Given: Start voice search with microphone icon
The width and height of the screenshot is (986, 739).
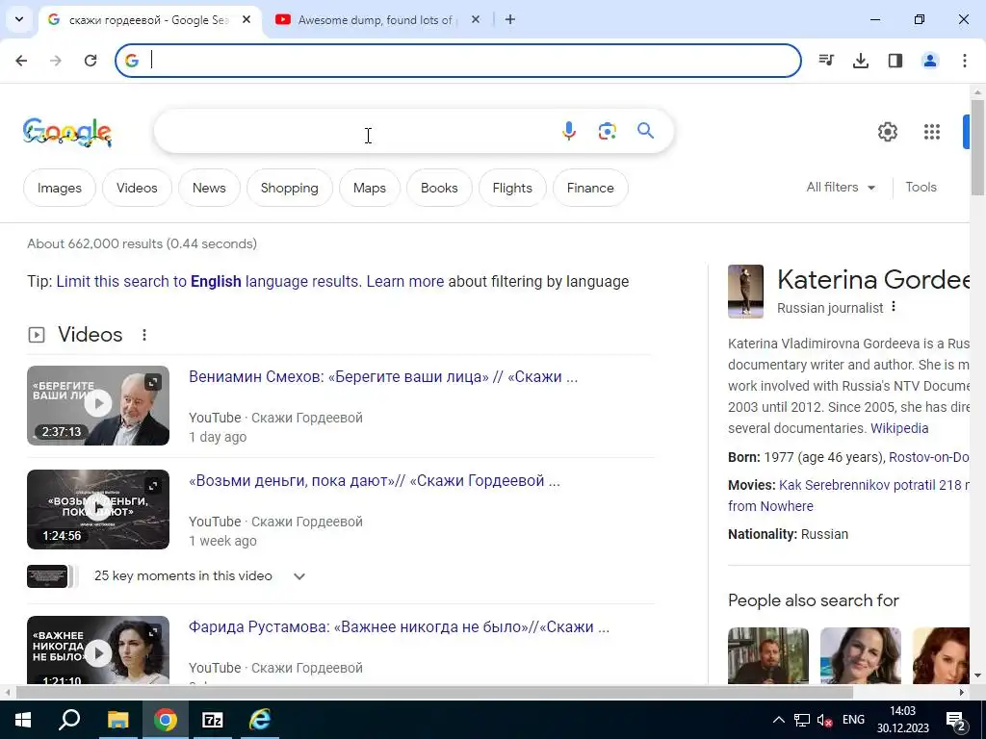Looking at the screenshot, I should click(568, 131).
